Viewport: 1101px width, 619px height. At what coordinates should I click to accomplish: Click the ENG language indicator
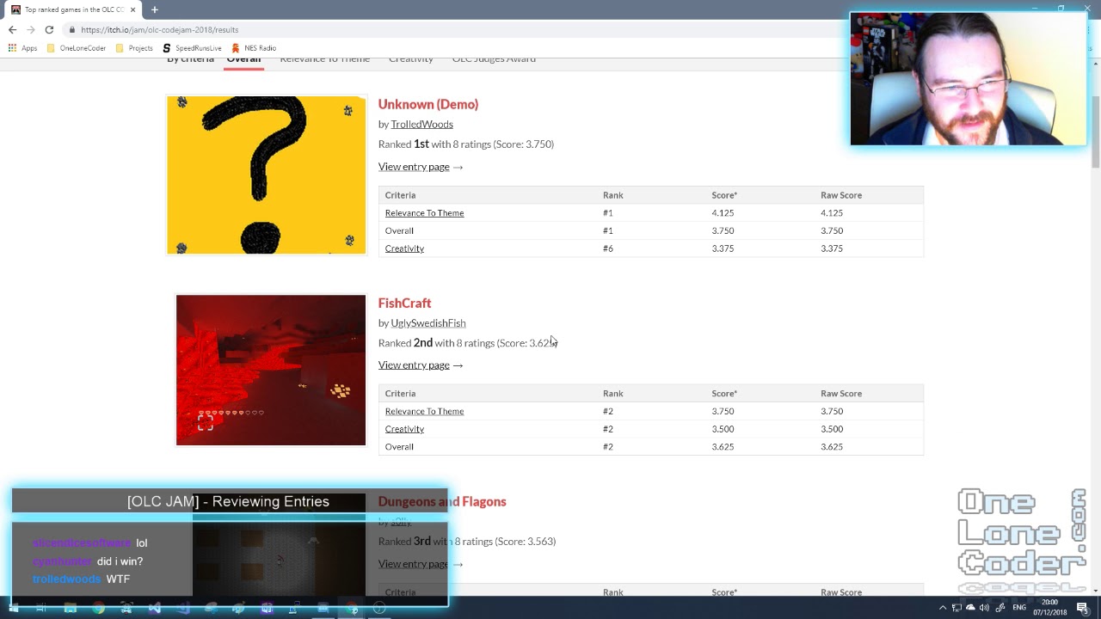(1019, 608)
